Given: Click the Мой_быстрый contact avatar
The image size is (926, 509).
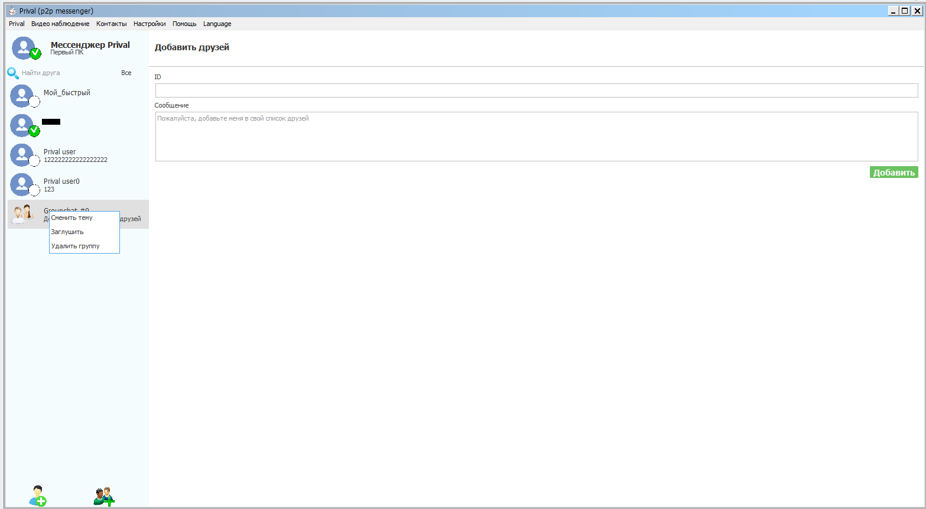Looking at the screenshot, I should click(x=22, y=96).
